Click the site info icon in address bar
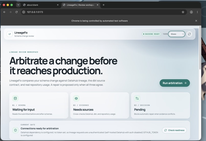 pos(24,12)
